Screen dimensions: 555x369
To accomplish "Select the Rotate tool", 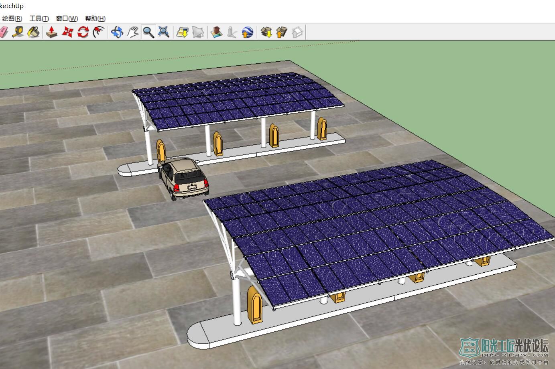I will (x=83, y=32).
